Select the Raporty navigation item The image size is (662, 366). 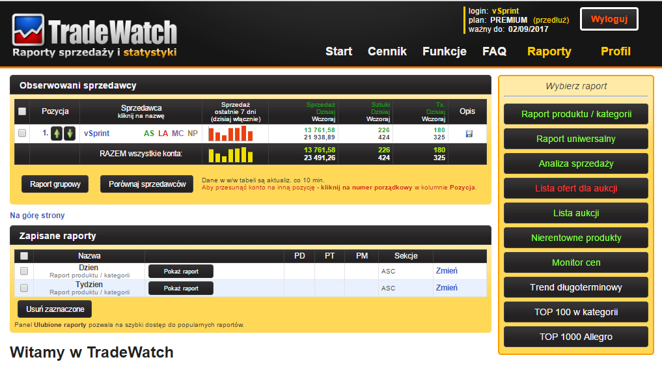coord(549,51)
